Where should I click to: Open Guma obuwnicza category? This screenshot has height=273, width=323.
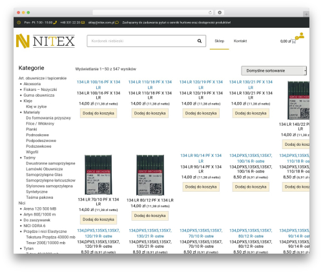39,95
